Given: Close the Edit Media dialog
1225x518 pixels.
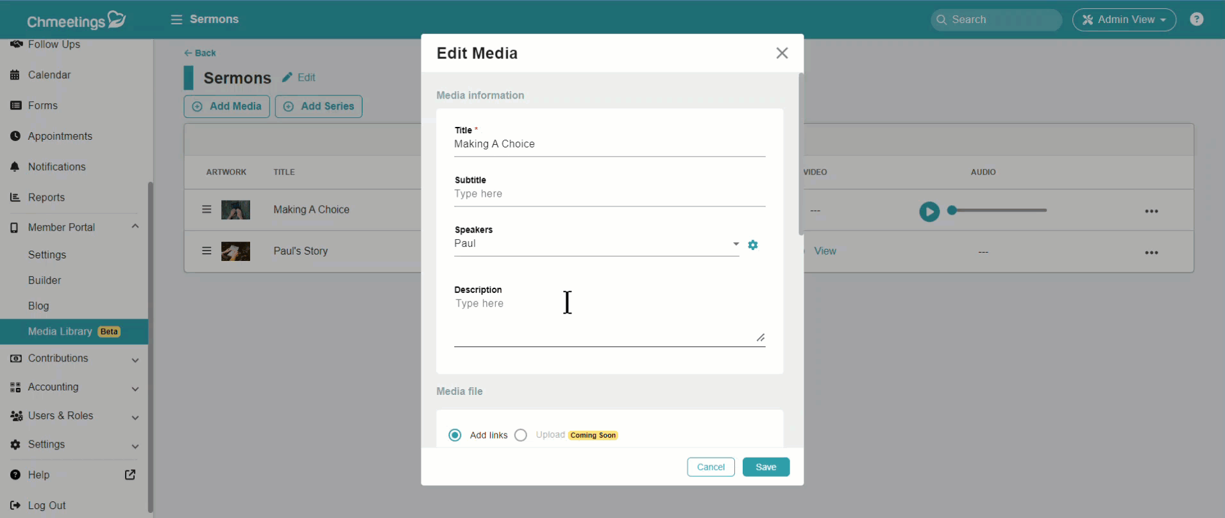Looking at the screenshot, I should click(x=782, y=53).
